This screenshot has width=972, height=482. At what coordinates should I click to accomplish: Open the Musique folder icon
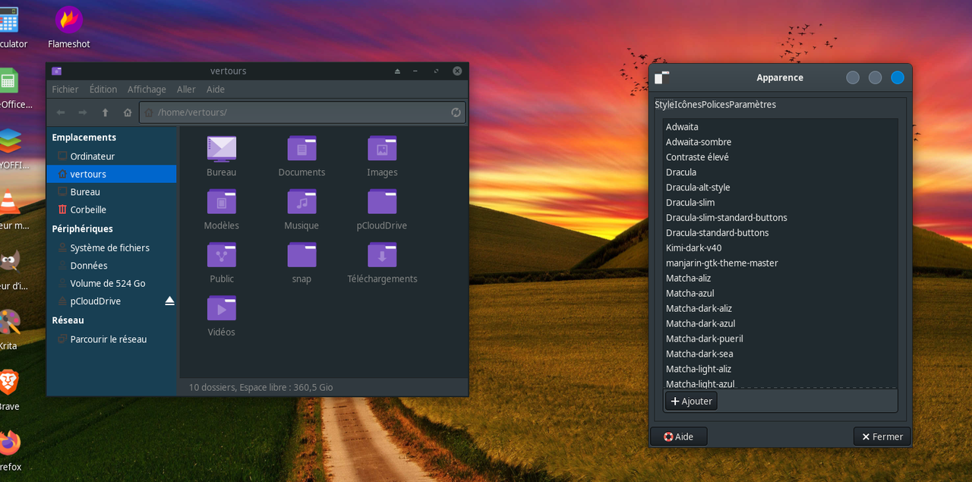pyautogui.click(x=301, y=202)
